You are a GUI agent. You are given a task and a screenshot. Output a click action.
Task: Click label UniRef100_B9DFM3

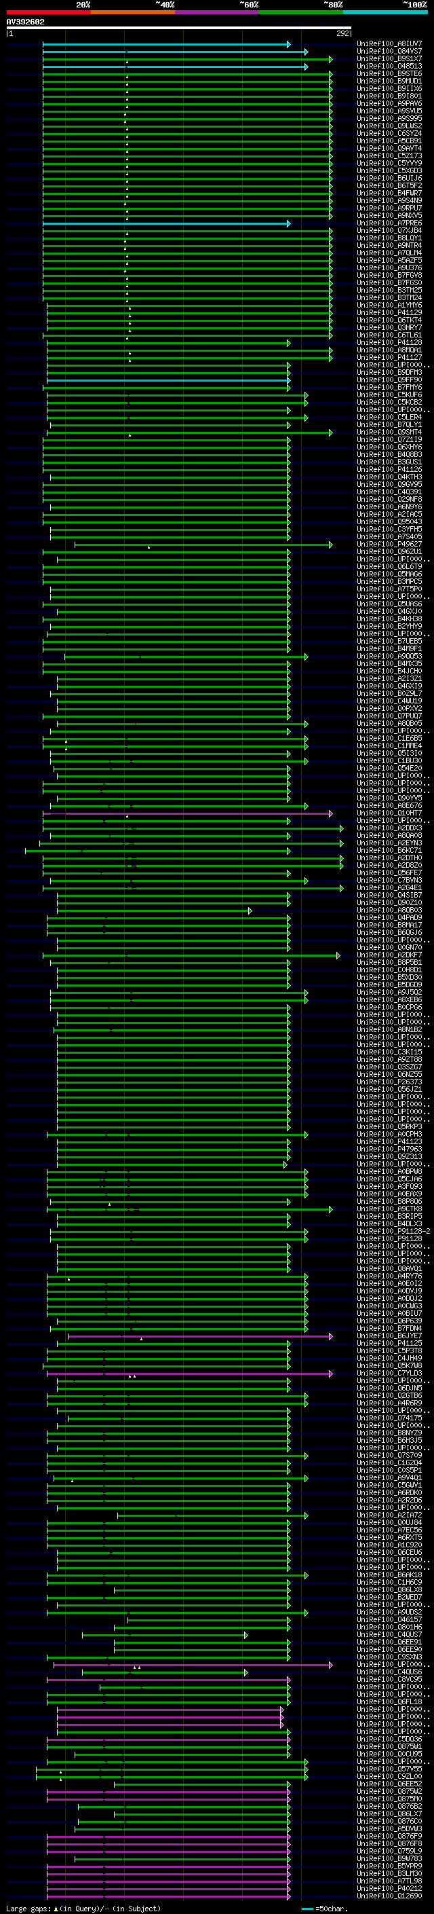[389, 372]
